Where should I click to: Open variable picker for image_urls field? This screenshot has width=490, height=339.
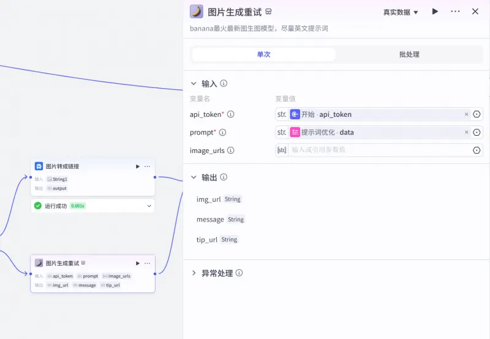tap(477, 151)
